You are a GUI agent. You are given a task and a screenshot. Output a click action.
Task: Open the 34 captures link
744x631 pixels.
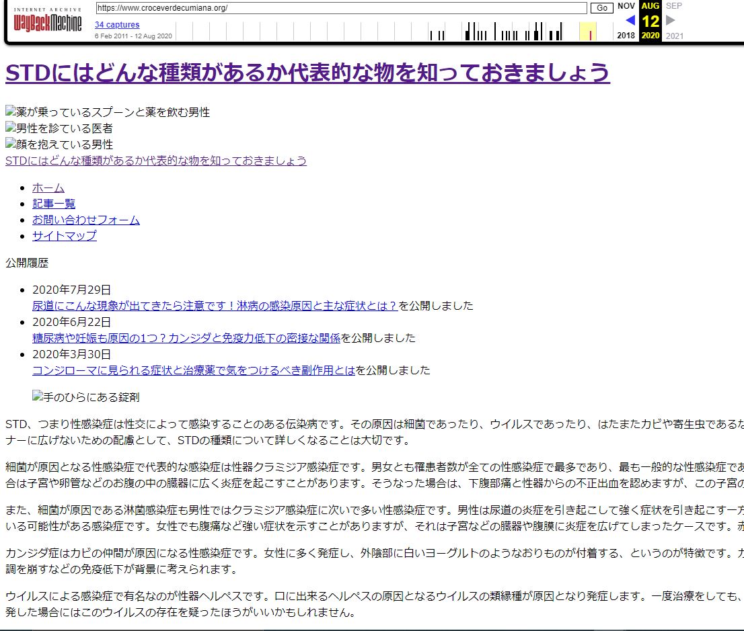coord(117,25)
